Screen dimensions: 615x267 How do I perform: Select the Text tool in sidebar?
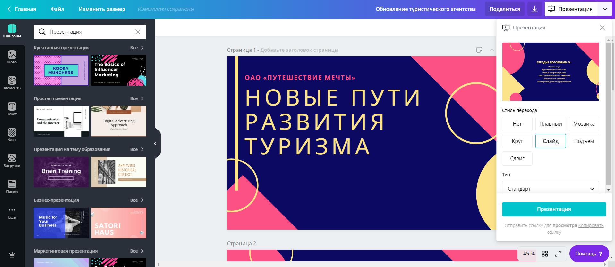pos(12,109)
